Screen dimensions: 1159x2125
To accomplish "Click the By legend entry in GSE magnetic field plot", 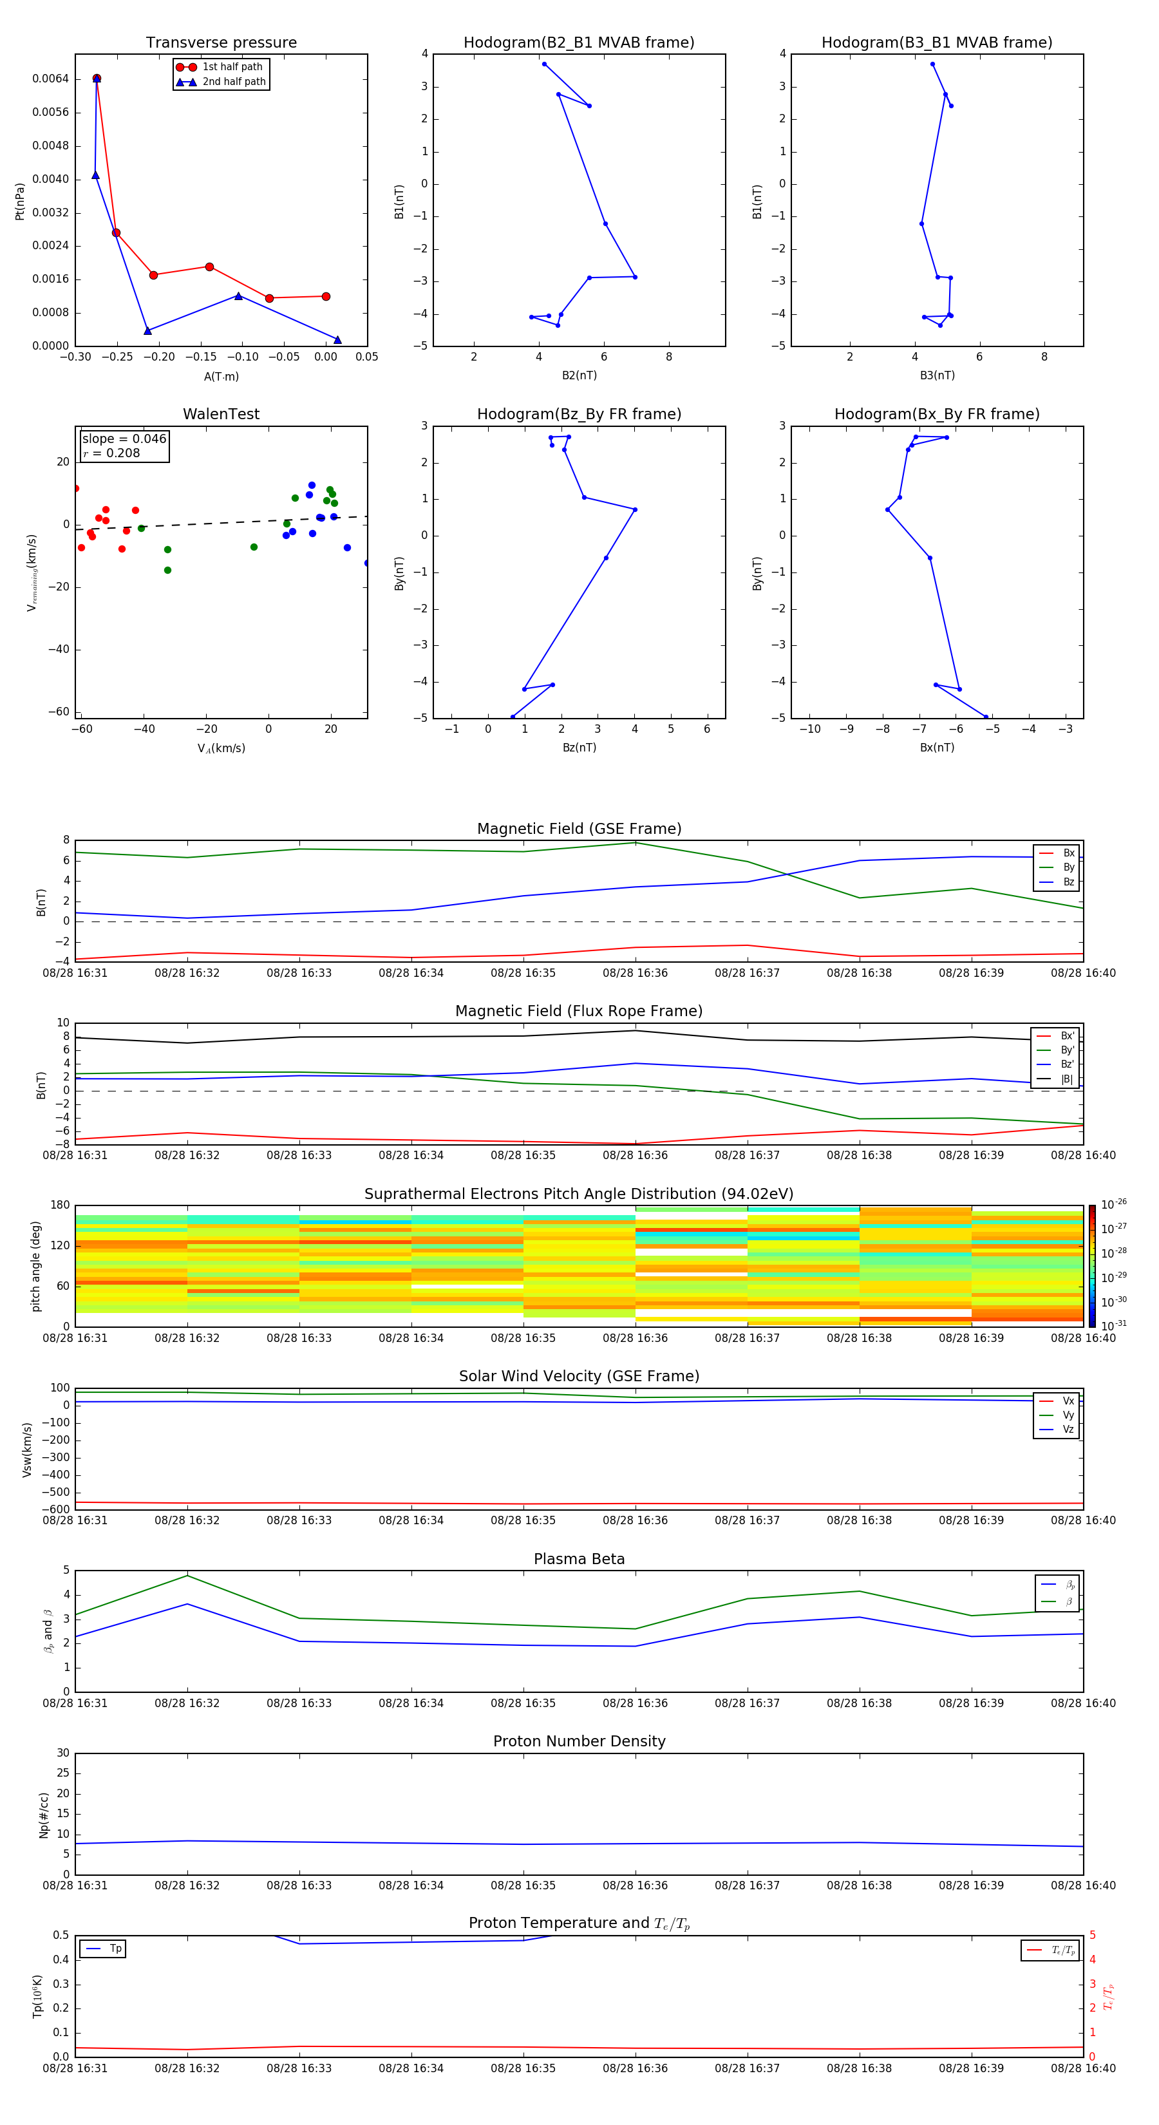I will (x=1057, y=867).
